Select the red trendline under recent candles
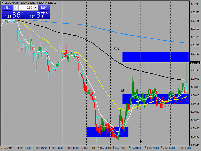This screenshot has height=151, width=201. coord(175,103)
